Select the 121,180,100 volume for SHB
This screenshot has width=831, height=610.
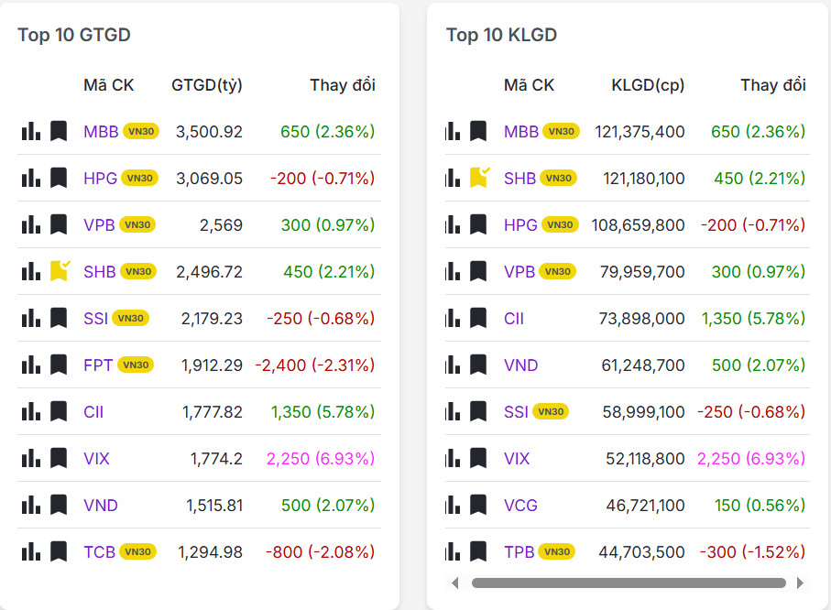coord(643,179)
